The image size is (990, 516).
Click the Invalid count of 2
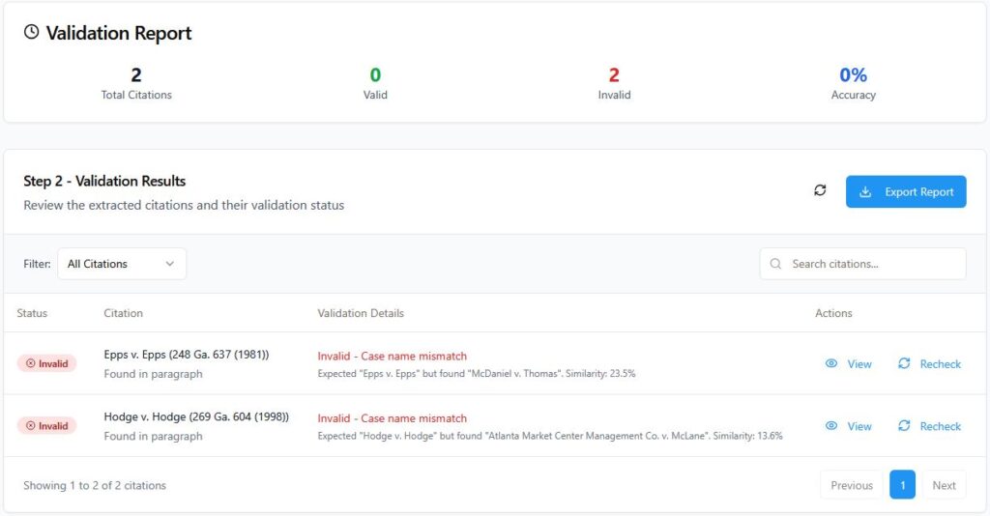tap(614, 75)
